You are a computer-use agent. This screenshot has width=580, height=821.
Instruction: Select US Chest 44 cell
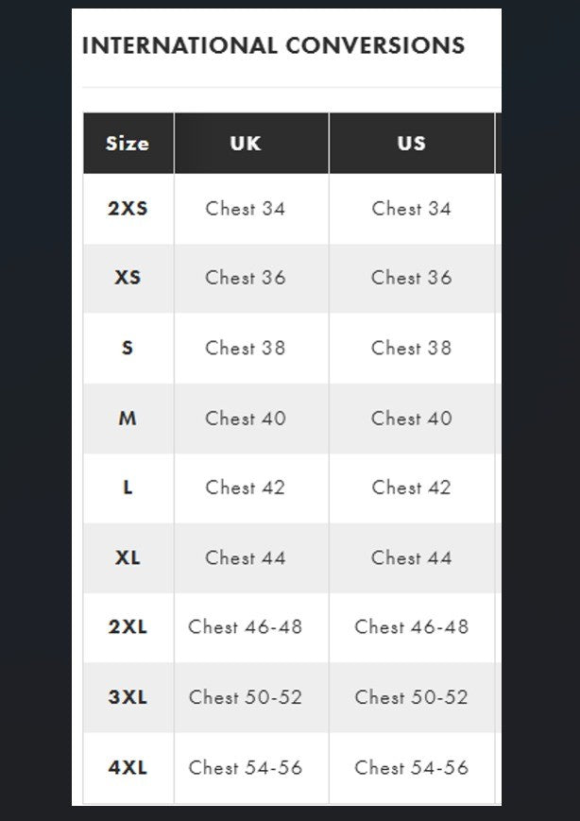412,557
